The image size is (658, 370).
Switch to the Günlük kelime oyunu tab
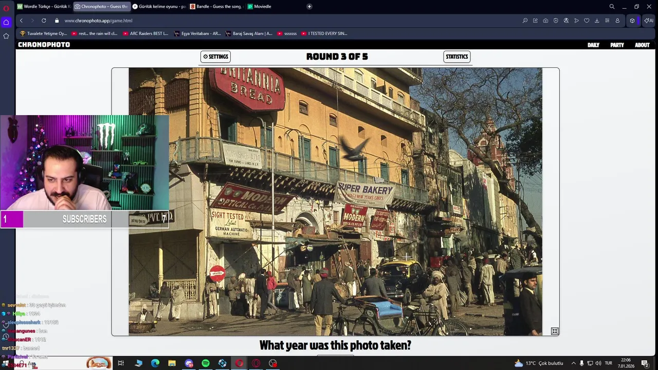click(159, 6)
